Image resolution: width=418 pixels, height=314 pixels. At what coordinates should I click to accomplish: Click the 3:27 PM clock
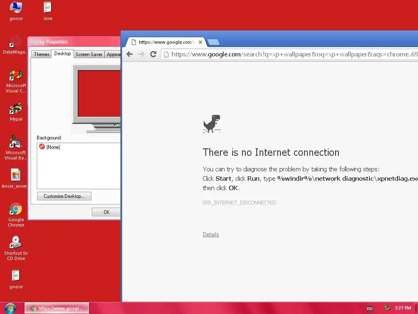[x=403, y=308]
